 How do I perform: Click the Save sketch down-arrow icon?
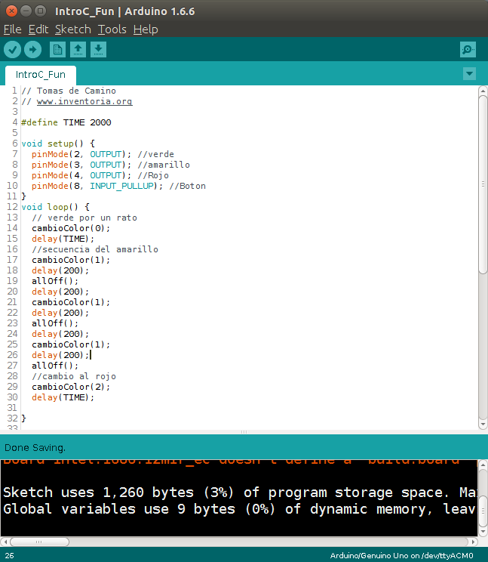(98, 49)
